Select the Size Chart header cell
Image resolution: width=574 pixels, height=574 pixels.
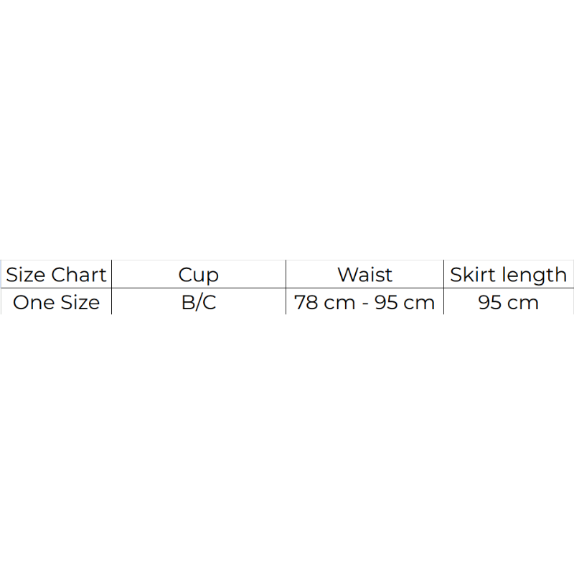[x=56, y=274]
